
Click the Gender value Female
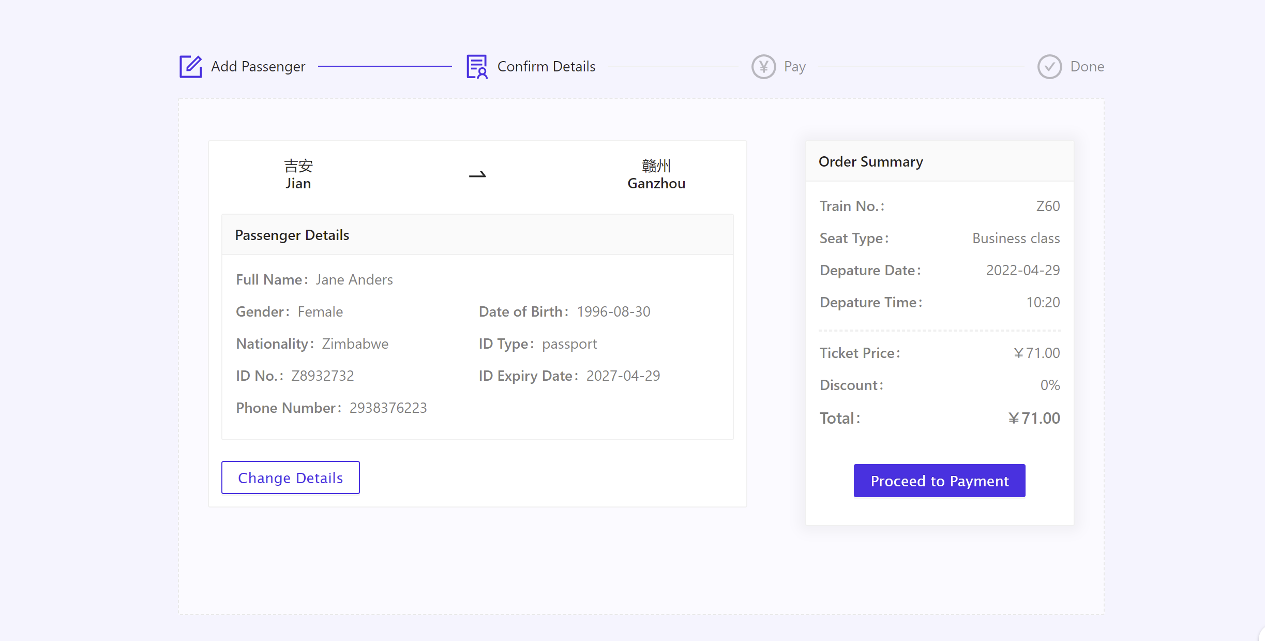click(320, 312)
